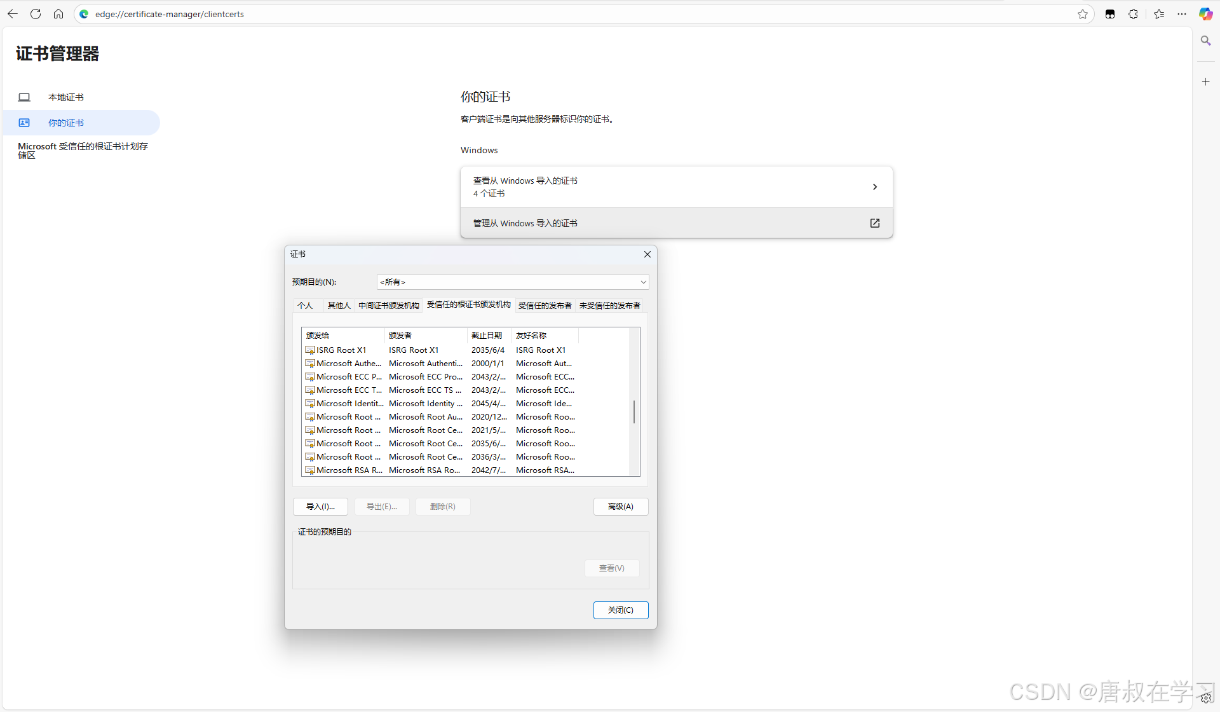
Task: Click the Microsoft Identit... certificate icon
Action: click(310, 404)
